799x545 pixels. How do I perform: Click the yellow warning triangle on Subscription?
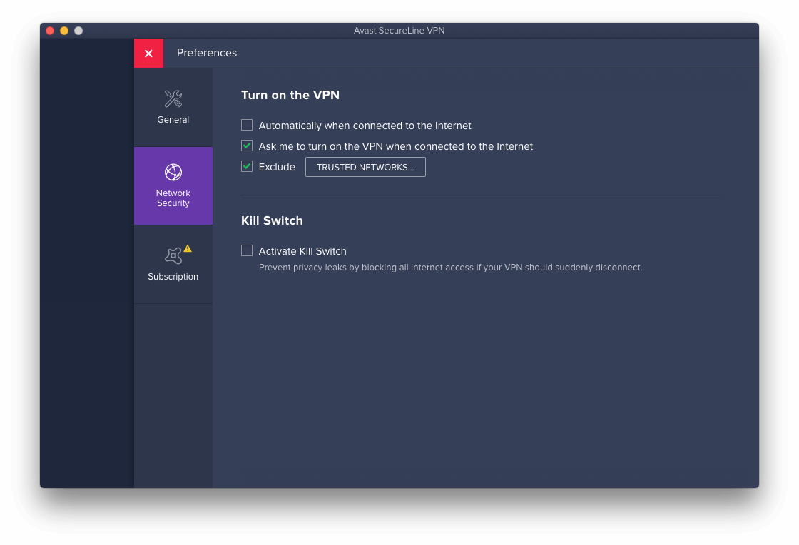tap(188, 248)
